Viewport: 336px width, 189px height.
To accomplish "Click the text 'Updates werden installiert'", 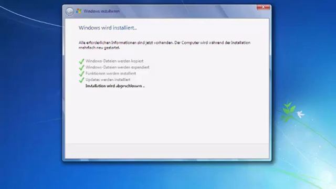I will point(108,80).
